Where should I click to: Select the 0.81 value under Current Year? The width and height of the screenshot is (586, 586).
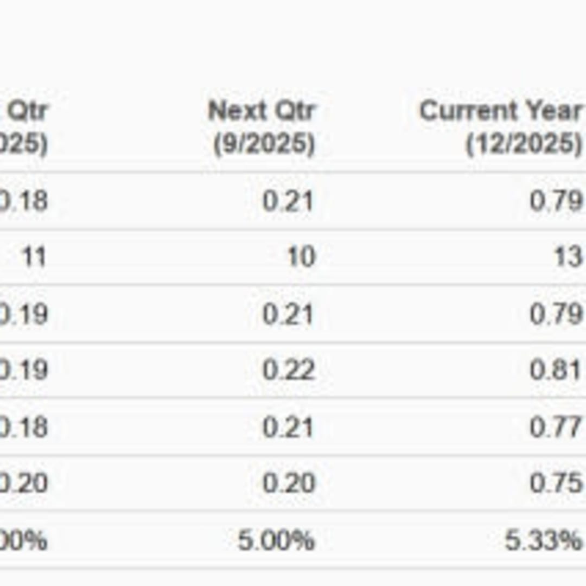pyautogui.click(x=556, y=370)
